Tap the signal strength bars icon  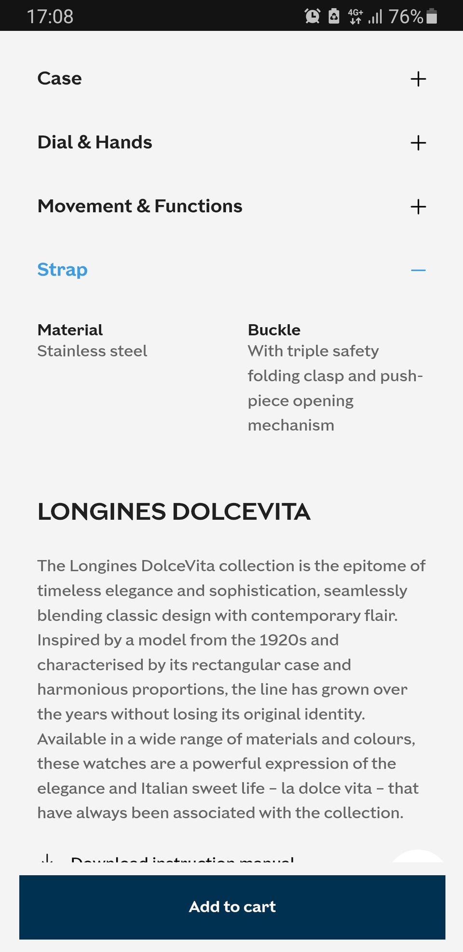coord(375,17)
